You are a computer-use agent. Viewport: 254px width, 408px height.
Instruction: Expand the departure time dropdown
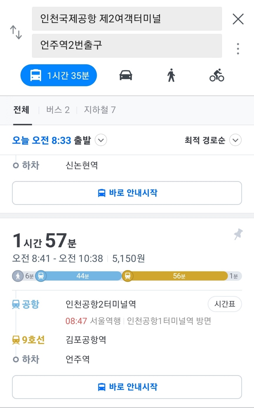[101, 140]
